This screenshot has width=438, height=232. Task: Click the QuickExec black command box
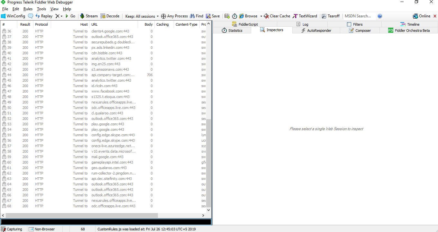tap(106, 222)
